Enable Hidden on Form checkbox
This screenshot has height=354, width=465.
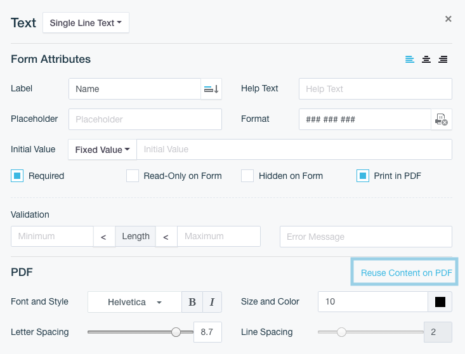(247, 176)
